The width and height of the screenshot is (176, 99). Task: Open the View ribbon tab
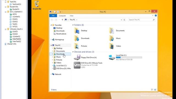[71, 16]
